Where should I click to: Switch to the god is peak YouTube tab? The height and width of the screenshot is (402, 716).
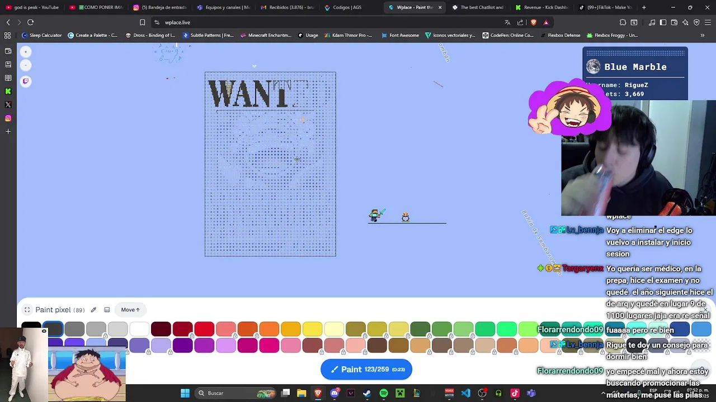pyautogui.click(x=32, y=7)
